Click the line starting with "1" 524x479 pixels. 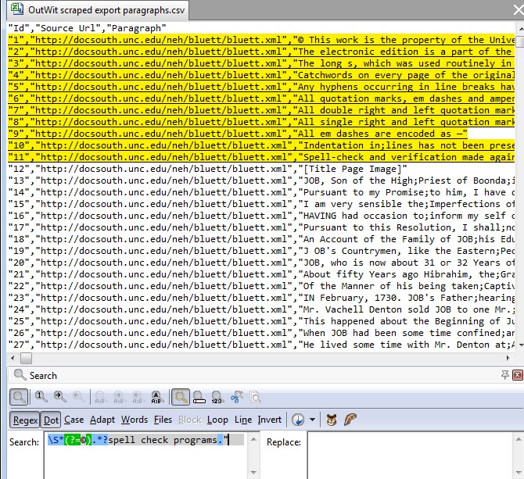pyautogui.click(x=261, y=40)
